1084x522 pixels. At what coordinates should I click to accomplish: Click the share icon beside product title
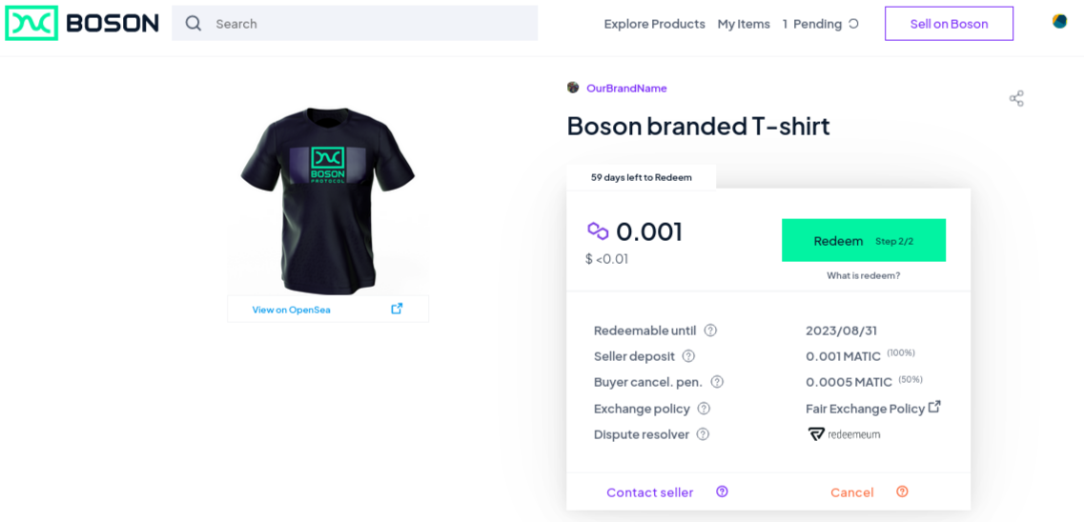coord(1016,98)
